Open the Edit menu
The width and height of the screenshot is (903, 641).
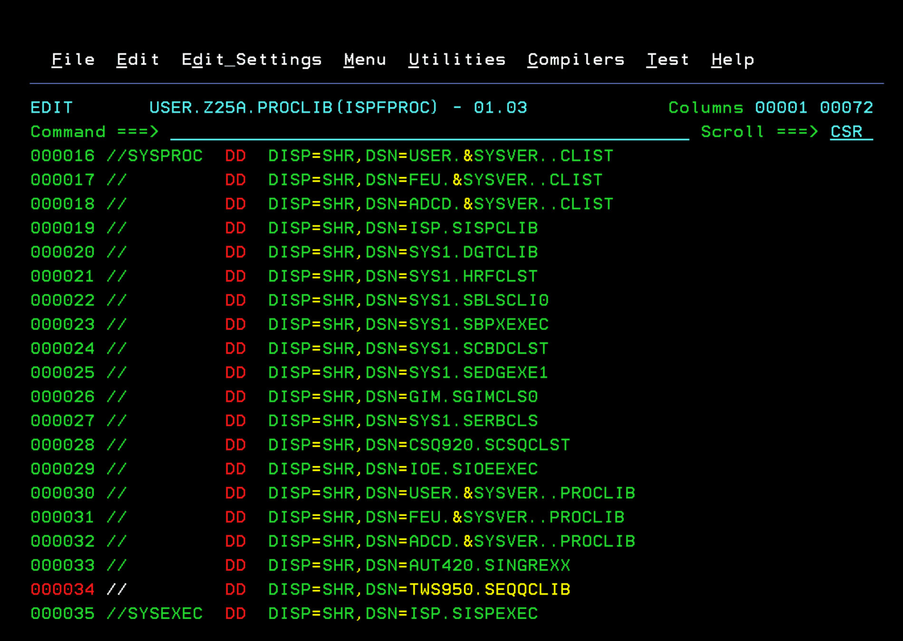(138, 60)
